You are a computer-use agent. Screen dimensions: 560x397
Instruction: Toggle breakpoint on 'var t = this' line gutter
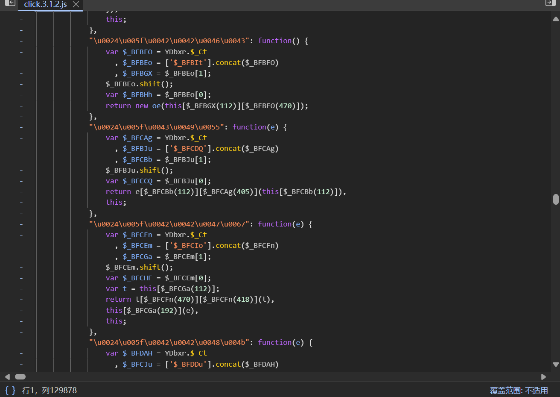click(x=21, y=289)
